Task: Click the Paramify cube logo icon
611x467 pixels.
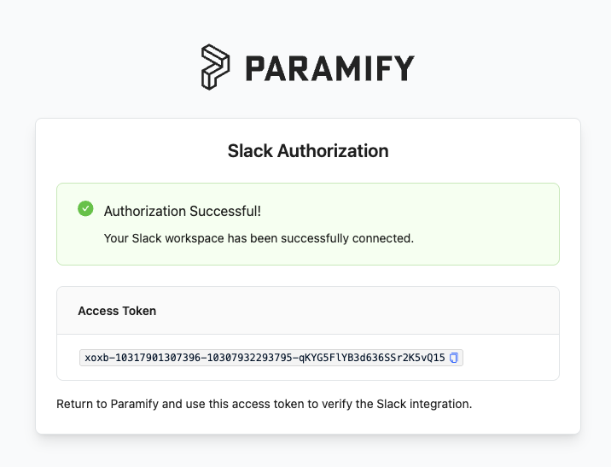Action: [x=215, y=67]
